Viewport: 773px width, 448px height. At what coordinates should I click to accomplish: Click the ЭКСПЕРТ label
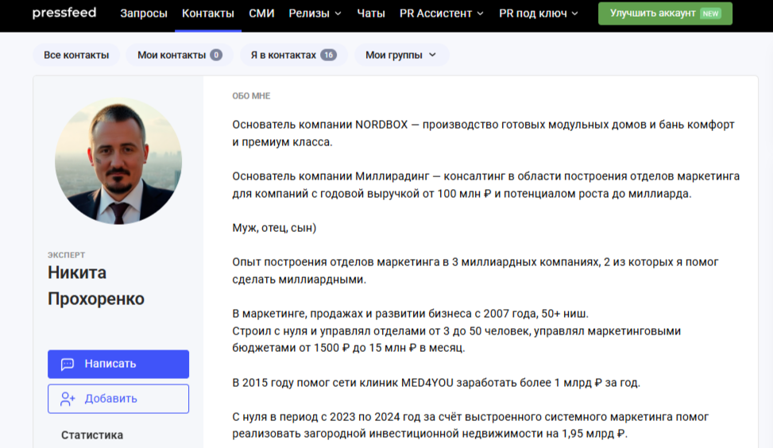(x=66, y=255)
